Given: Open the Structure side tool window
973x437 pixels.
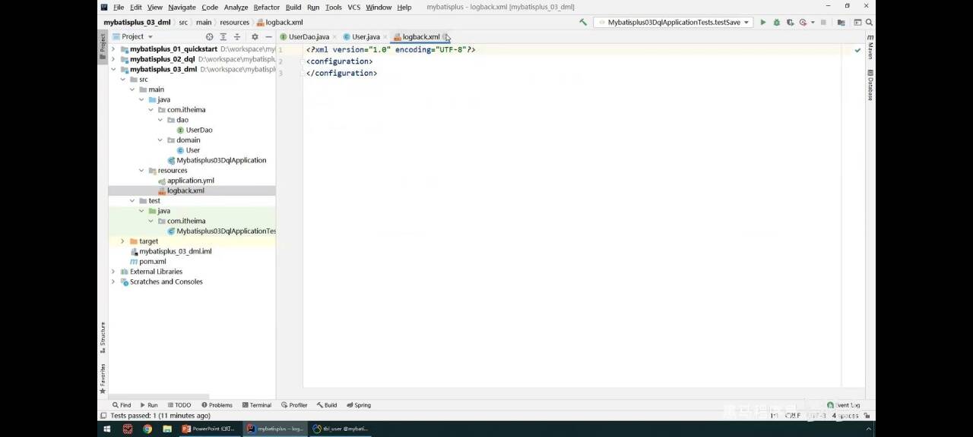Looking at the screenshot, I should (103, 338).
